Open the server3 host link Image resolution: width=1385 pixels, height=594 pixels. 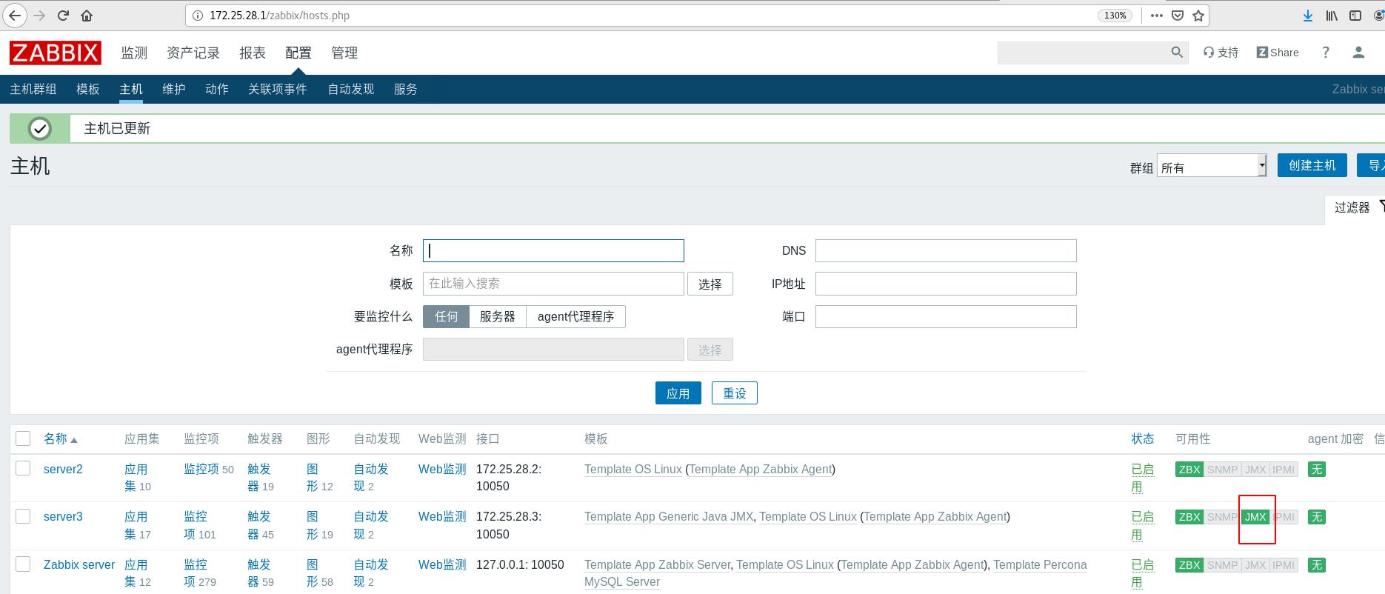click(x=63, y=516)
